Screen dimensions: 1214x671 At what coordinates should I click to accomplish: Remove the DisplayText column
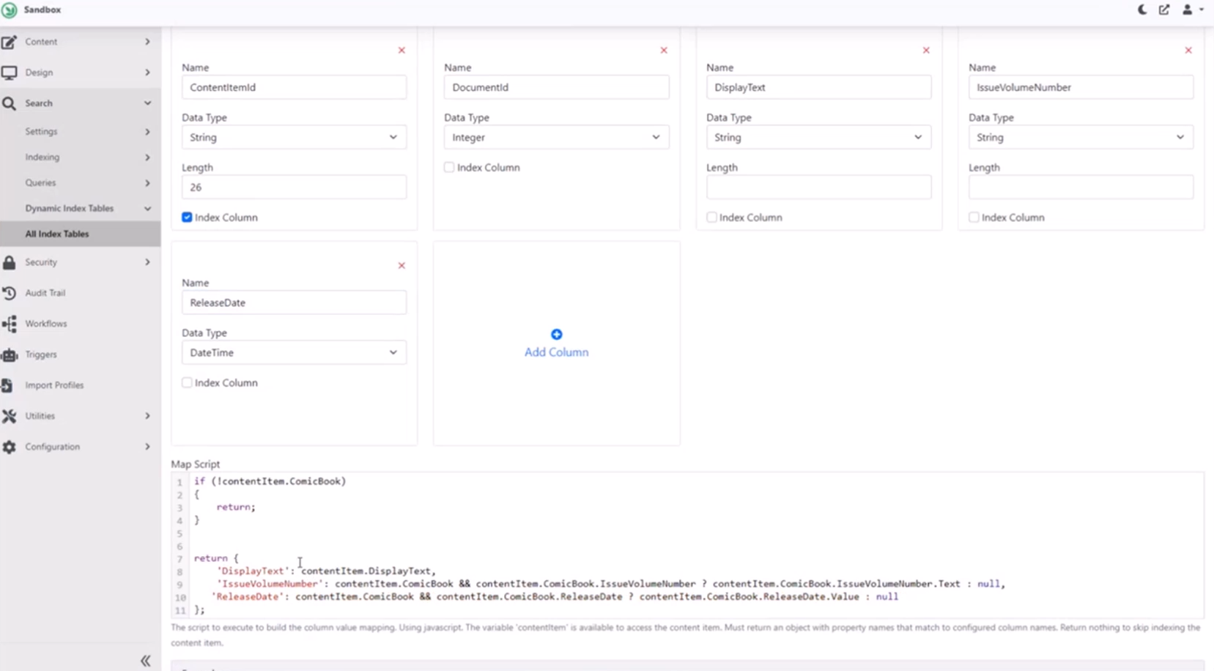(x=926, y=51)
